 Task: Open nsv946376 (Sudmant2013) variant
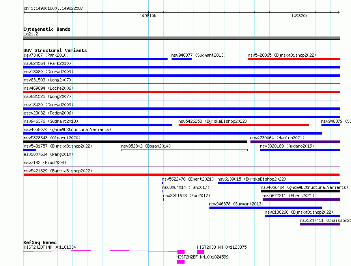pyautogui.click(x=97, y=125)
